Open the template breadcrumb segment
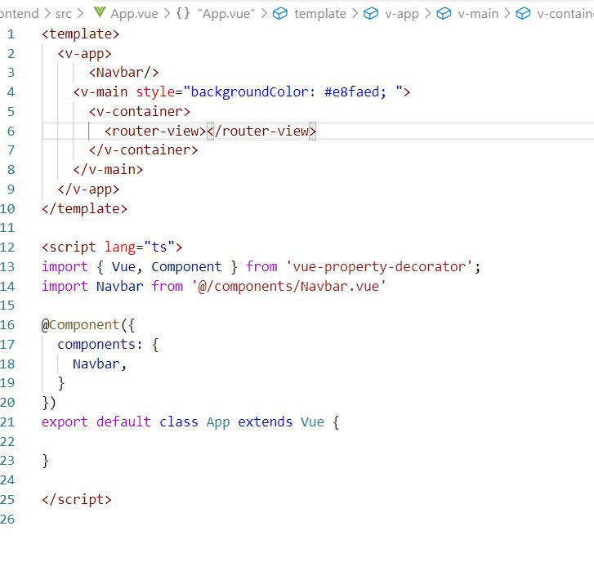Screen dimensions: 594x571 320,14
